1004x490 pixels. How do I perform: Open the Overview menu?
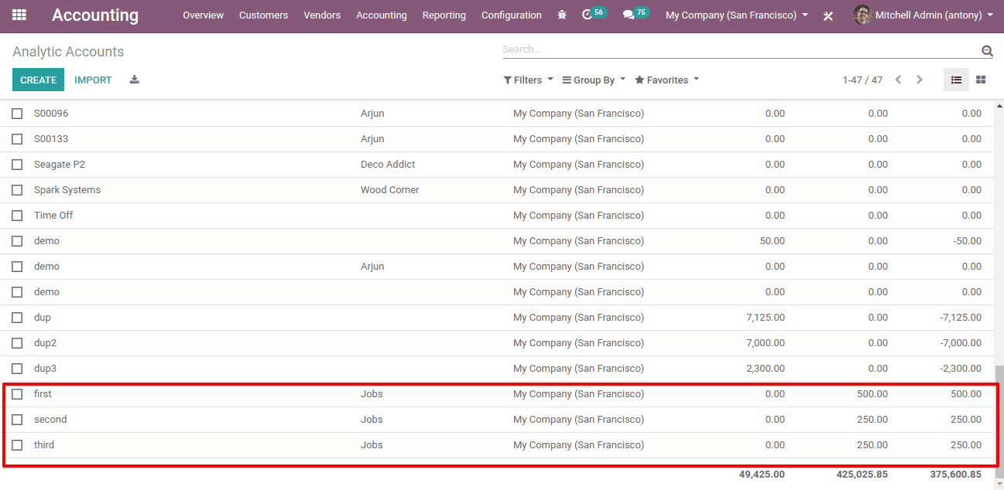coord(203,15)
